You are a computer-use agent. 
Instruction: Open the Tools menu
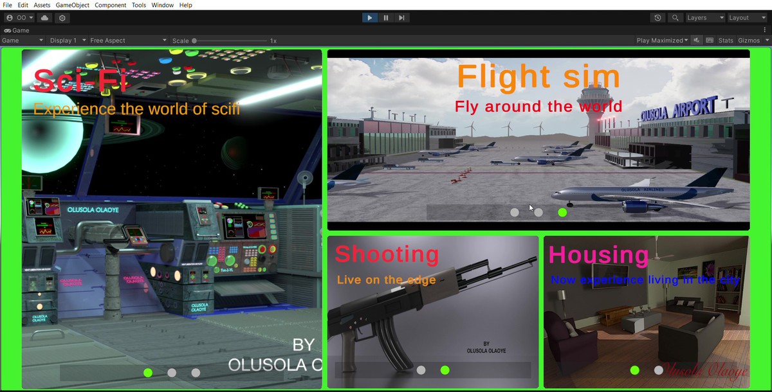(x=139, y=5)
